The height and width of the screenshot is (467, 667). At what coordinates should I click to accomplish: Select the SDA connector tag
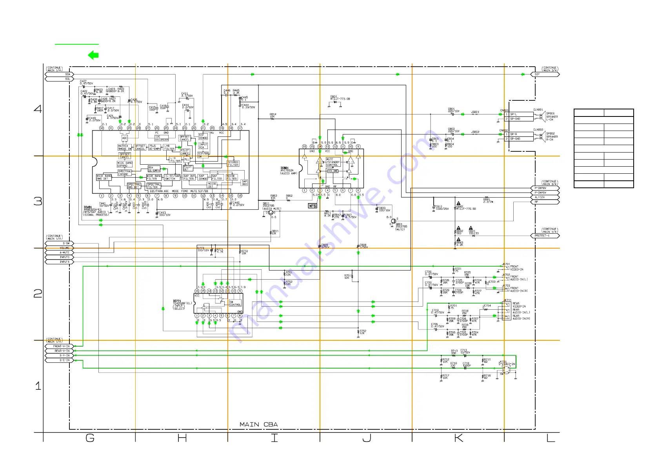tap(60, 74)
